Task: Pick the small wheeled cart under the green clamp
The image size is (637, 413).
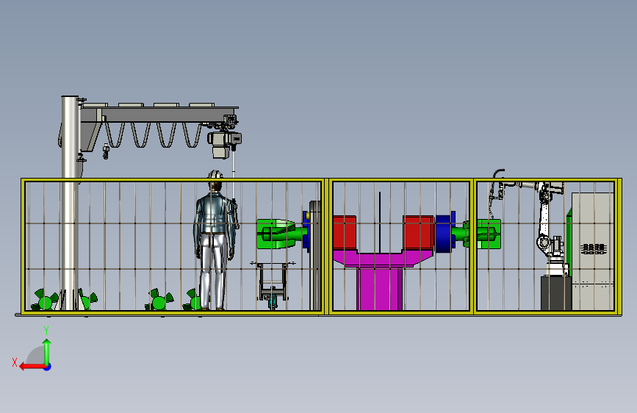Action: pyautogui.click(x=273, y=284)
